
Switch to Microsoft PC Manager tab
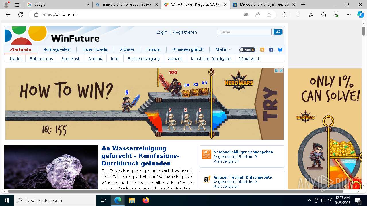(264, 5)
